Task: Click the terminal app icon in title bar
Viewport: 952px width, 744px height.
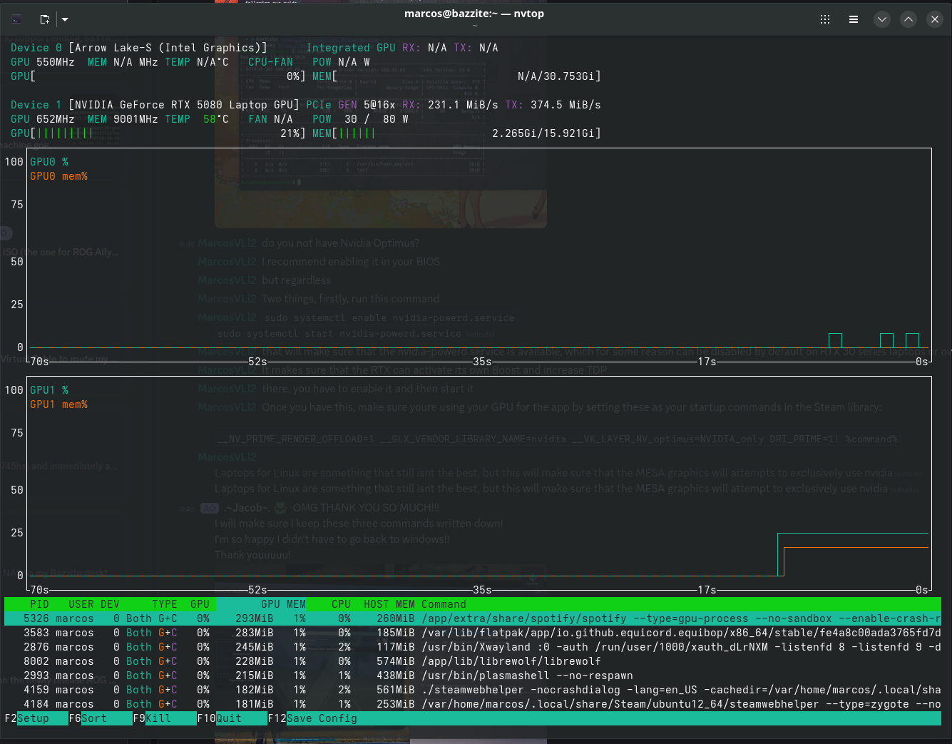Action: (17, 19)
